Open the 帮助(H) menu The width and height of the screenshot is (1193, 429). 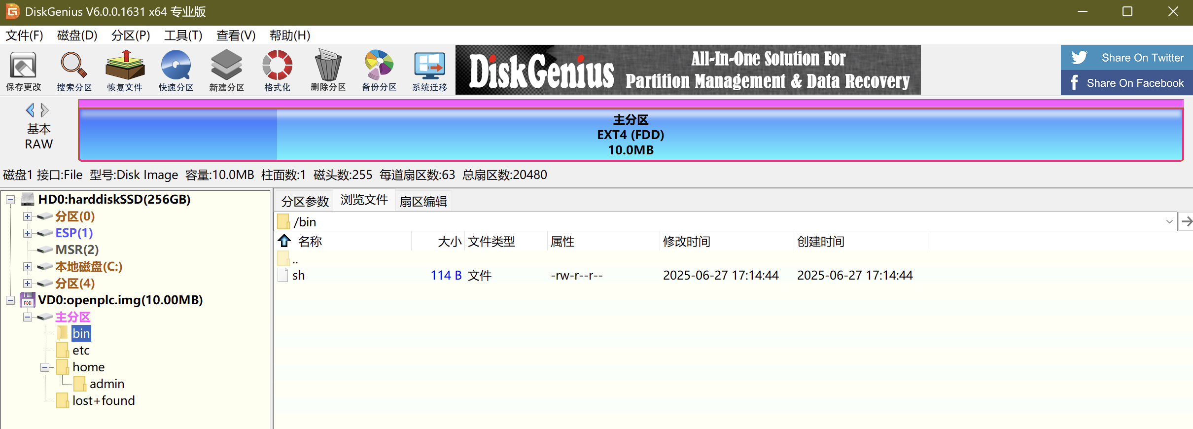pyautogui.click(x=290, y=36)
